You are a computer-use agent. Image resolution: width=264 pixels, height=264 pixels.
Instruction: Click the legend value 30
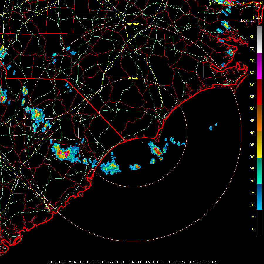(x=252, y=157)
